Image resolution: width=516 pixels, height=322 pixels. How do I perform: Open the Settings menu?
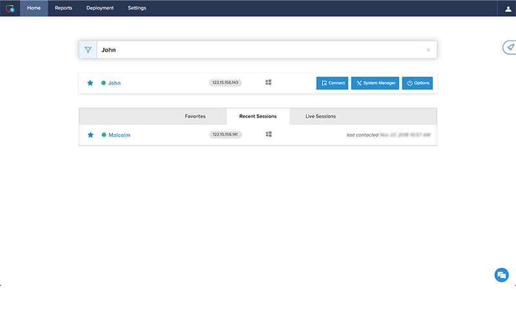tap(137, 8)
